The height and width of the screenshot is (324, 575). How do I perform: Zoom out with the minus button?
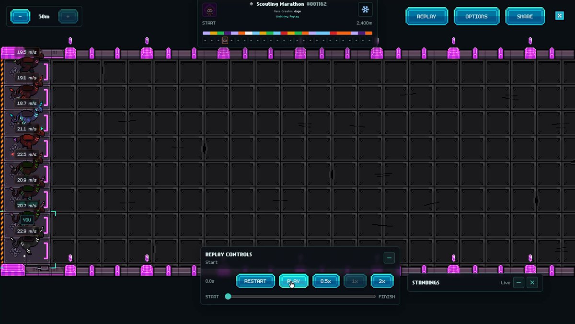pos(20,16)
